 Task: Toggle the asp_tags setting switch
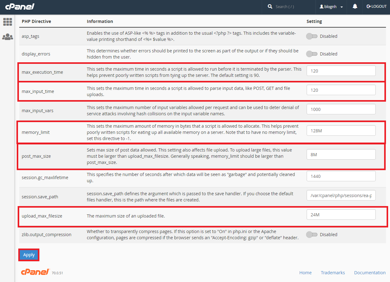coord(312,36)
